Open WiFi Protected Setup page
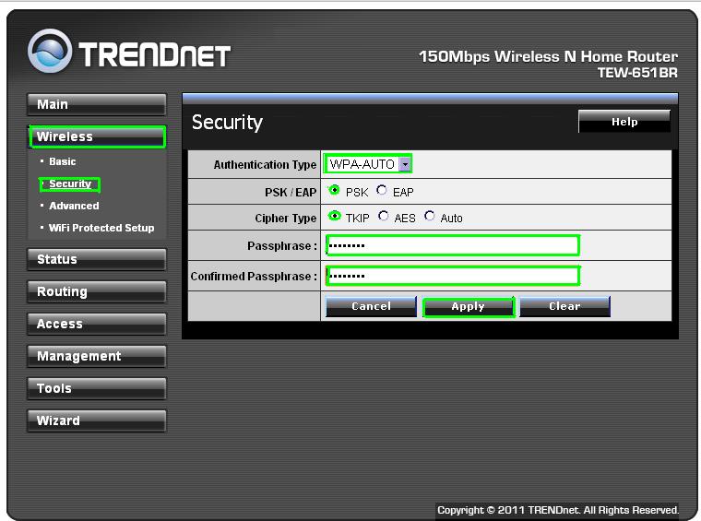The image size is (701, 521). [101, 228]
